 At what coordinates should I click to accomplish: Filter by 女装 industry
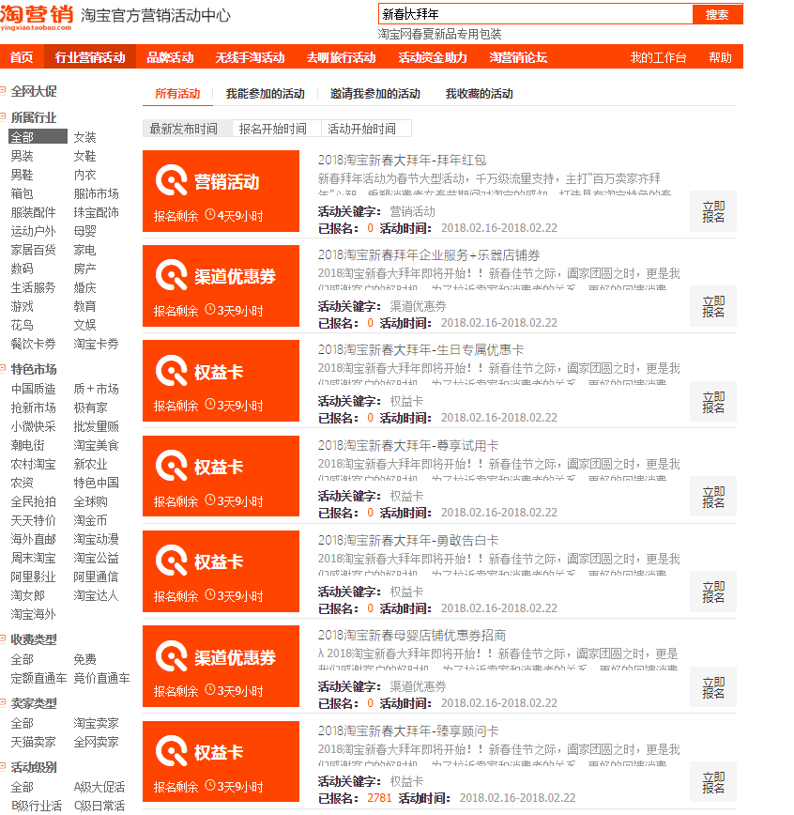[84, 137]
